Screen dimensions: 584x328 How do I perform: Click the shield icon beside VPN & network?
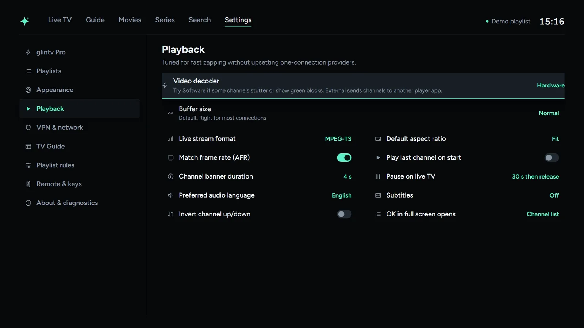pos(28,128)
